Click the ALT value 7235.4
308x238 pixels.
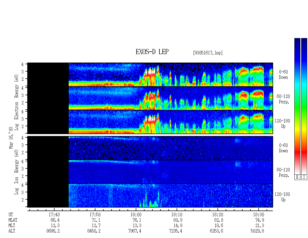point(176,231)
